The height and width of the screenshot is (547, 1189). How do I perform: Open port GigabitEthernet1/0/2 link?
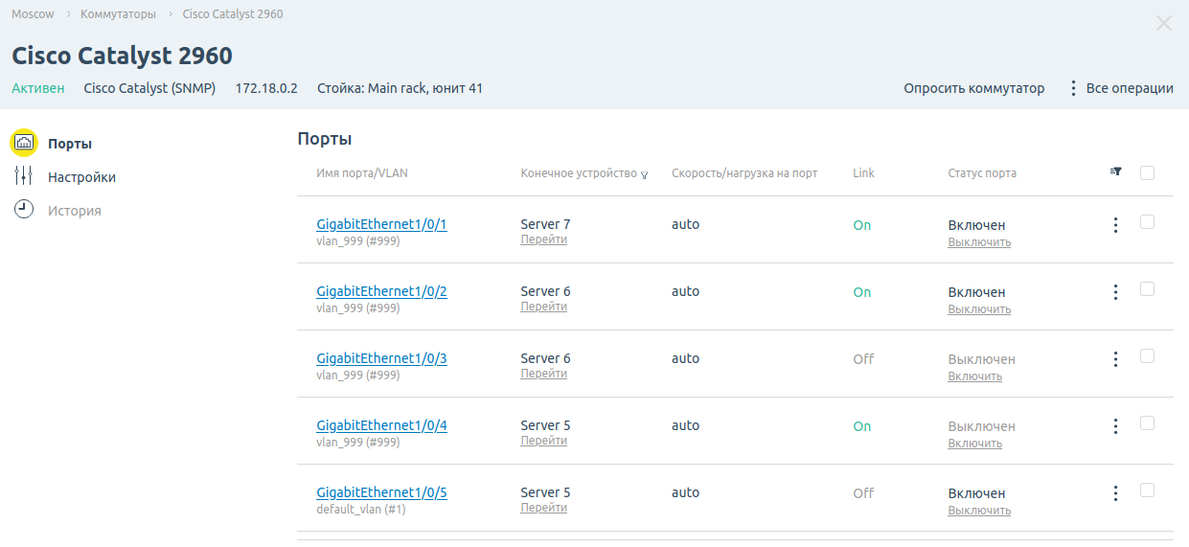(x=381, y=291)
